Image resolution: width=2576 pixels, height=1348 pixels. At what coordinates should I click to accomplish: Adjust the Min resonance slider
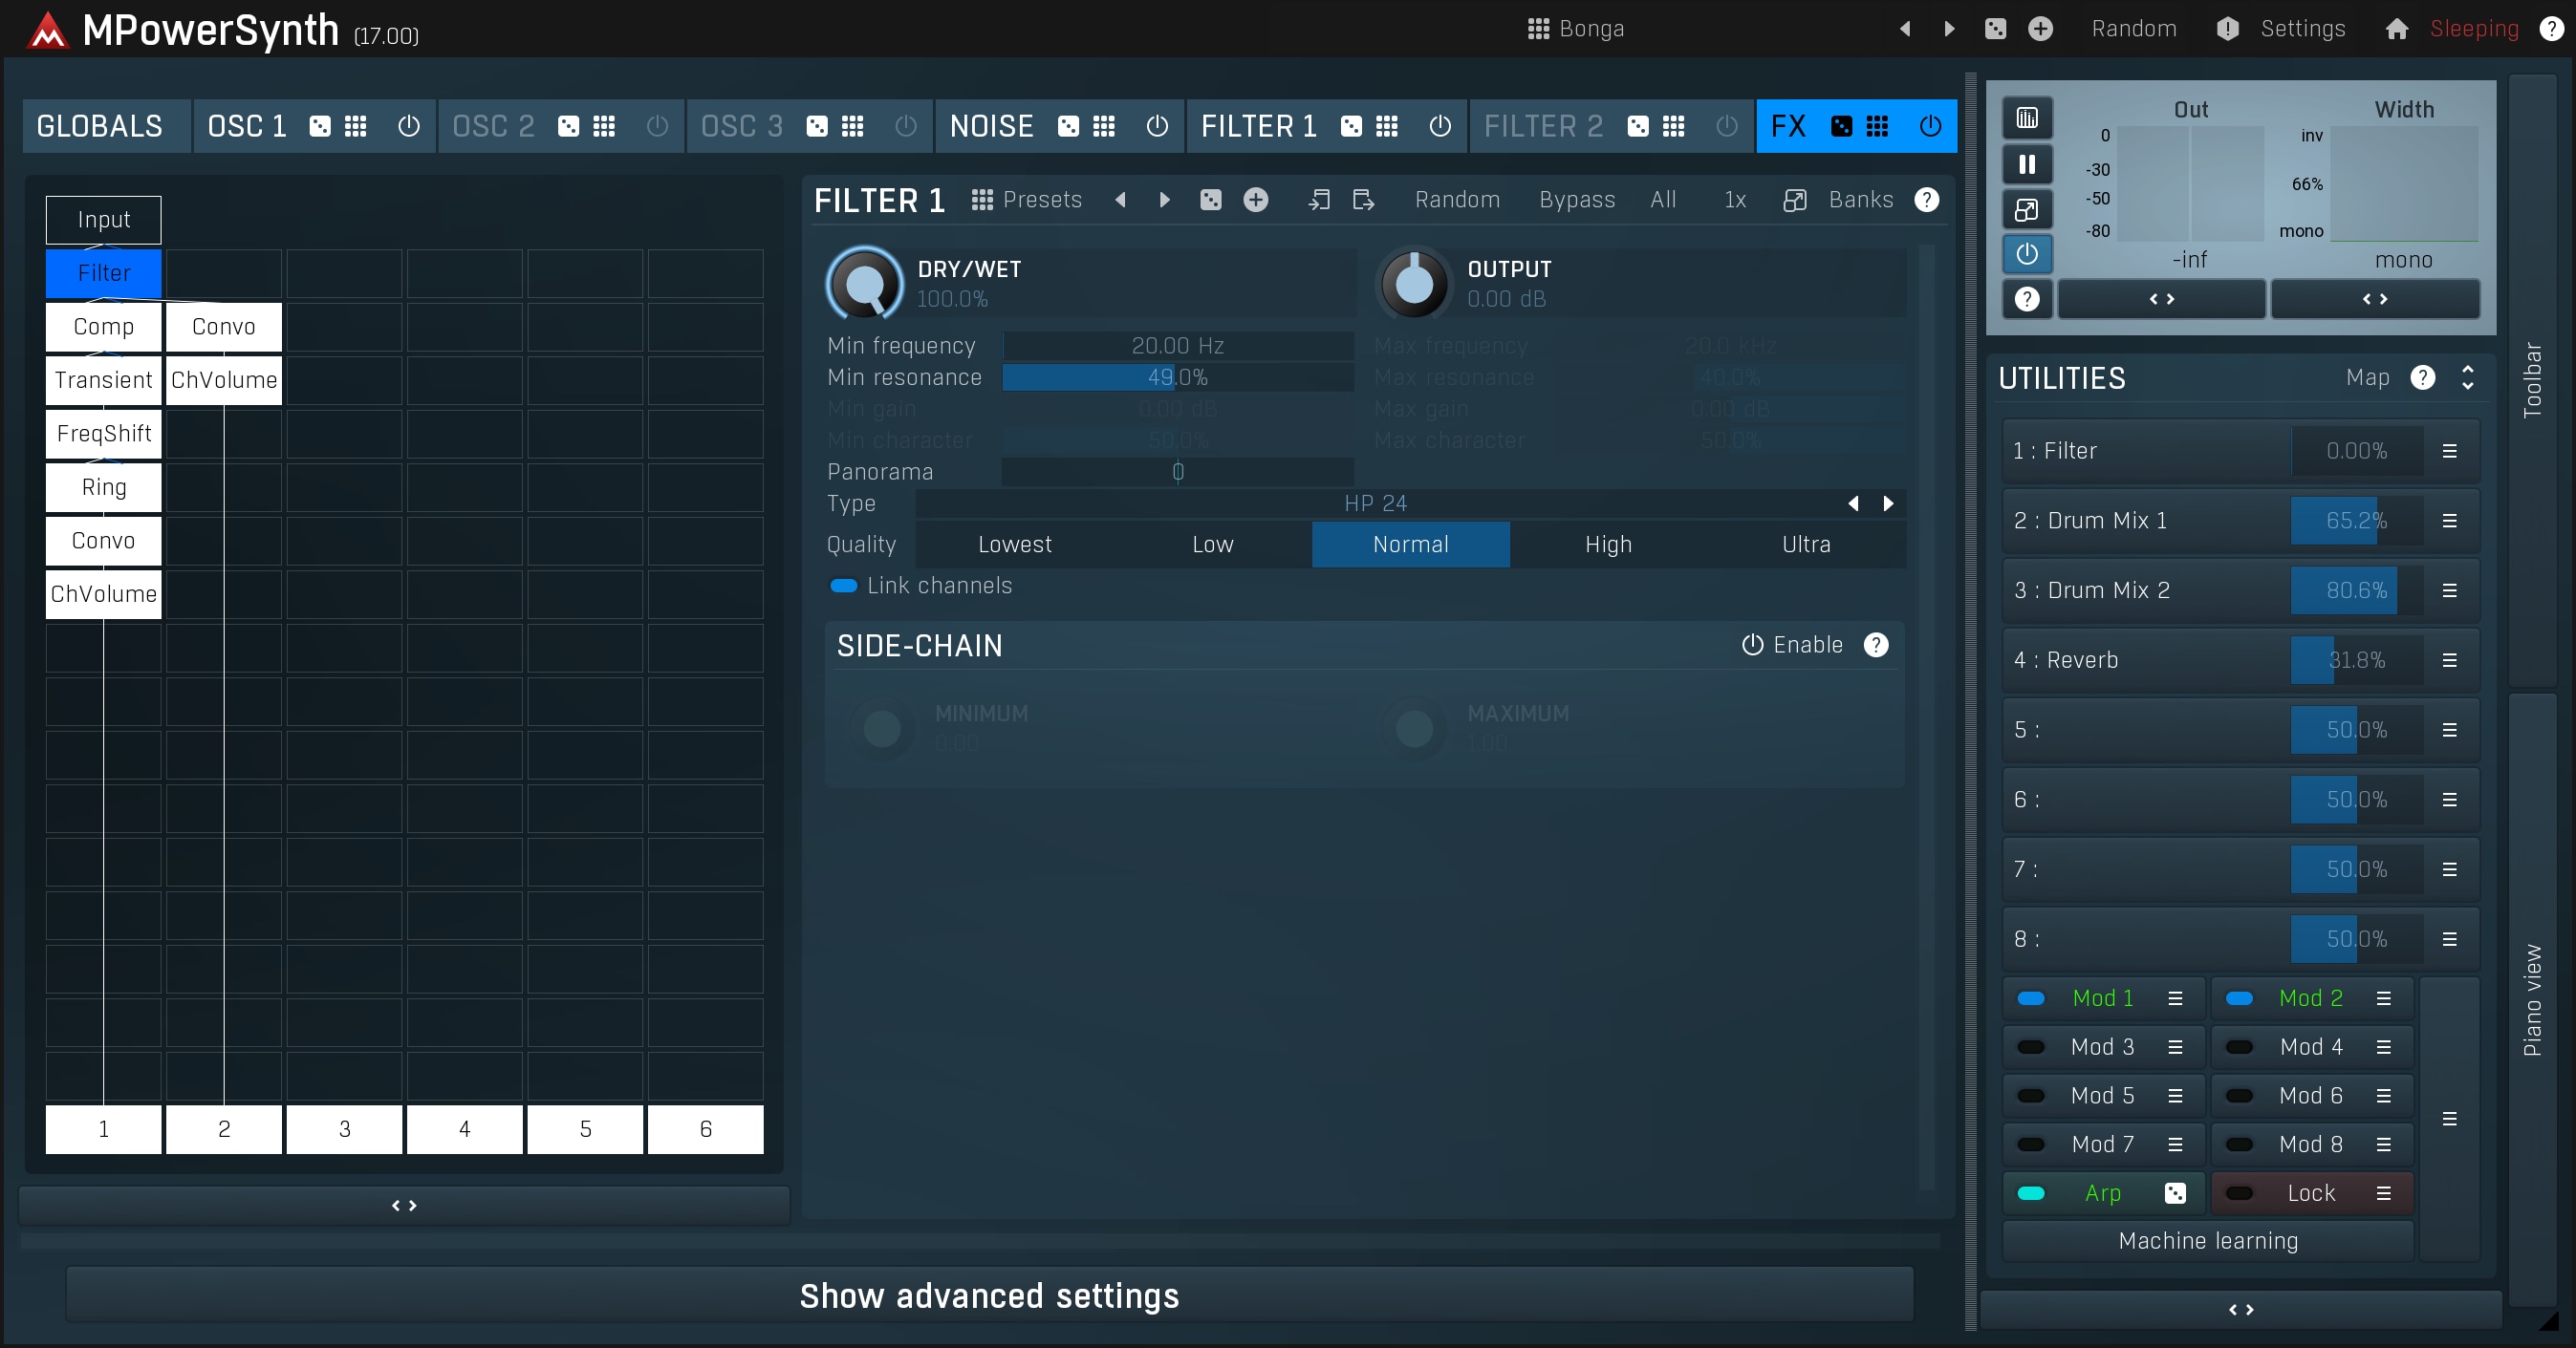pos(1177,377)
